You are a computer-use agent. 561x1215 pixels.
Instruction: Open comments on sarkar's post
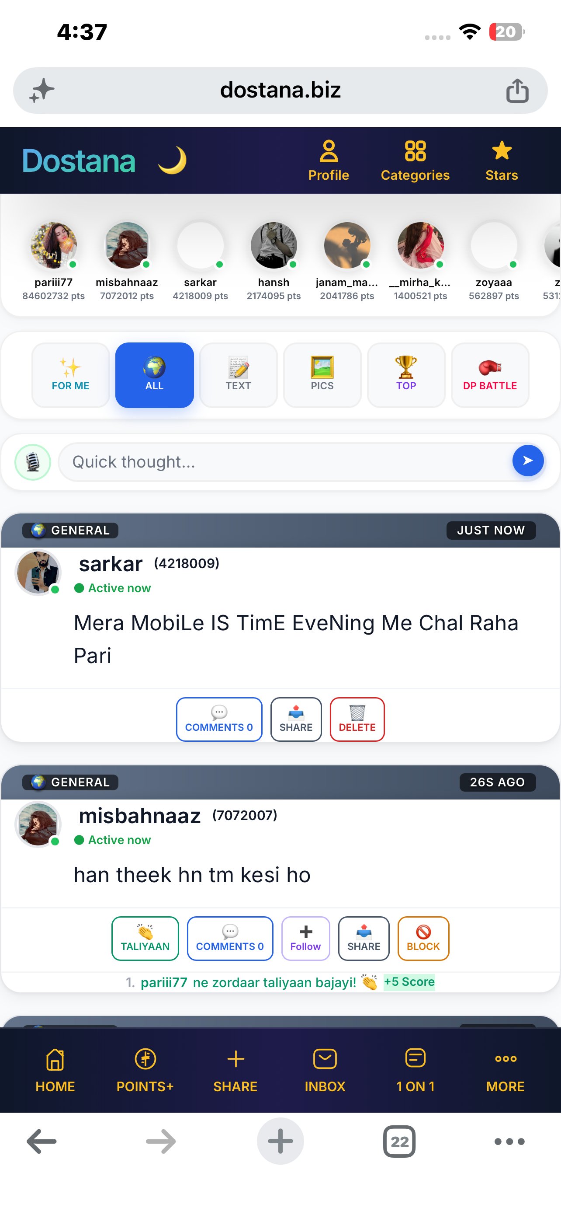coord(219,719)
